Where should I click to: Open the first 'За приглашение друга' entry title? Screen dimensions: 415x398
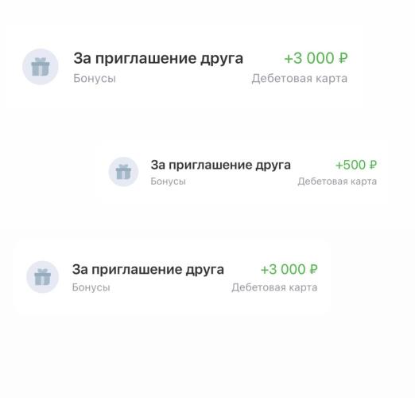[x=158, y=59]
